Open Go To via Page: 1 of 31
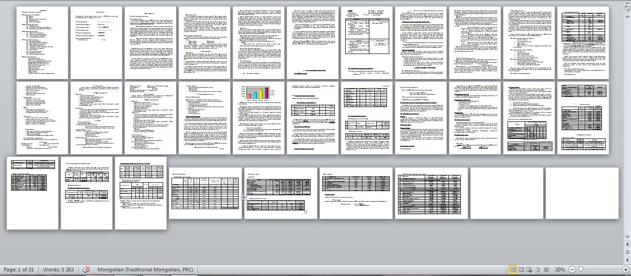Screen dimensions: 631x276 (18, 269)
